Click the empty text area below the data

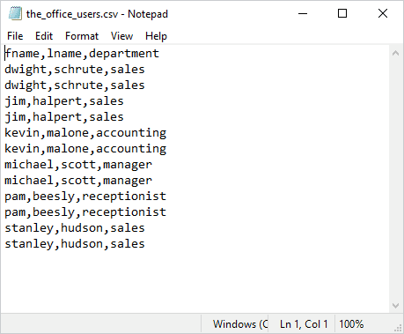pos(195,281)
